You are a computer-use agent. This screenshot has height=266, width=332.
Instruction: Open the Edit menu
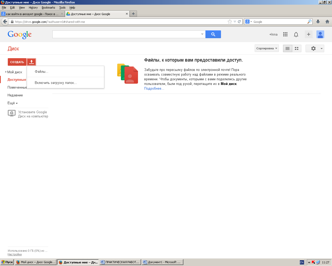click(12, 8)
